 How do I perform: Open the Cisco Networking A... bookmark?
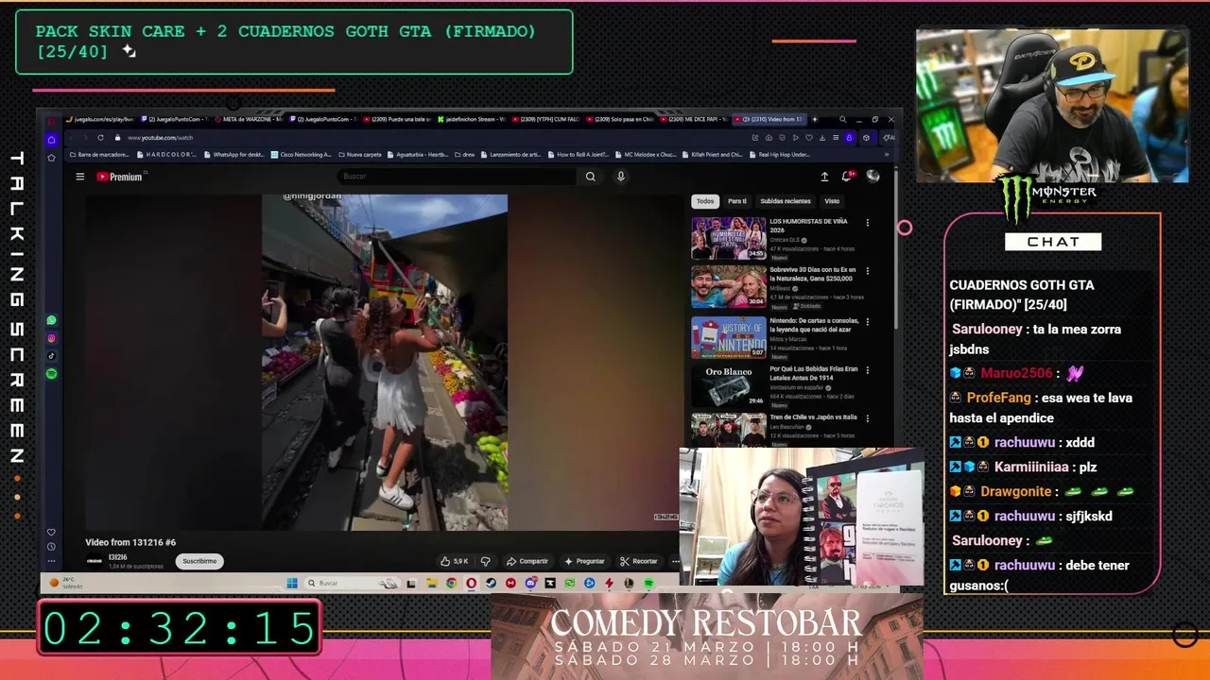301,155
